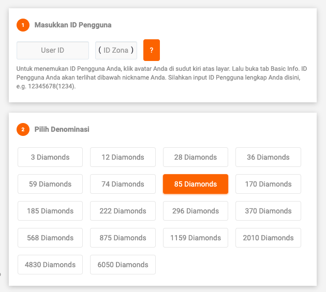326x292 pixels.
Task: Choose the 28 Diamonds package
Action: click(x=196, y=157)
